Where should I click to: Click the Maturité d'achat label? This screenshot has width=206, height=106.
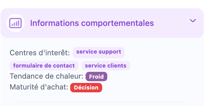[39, 87]
